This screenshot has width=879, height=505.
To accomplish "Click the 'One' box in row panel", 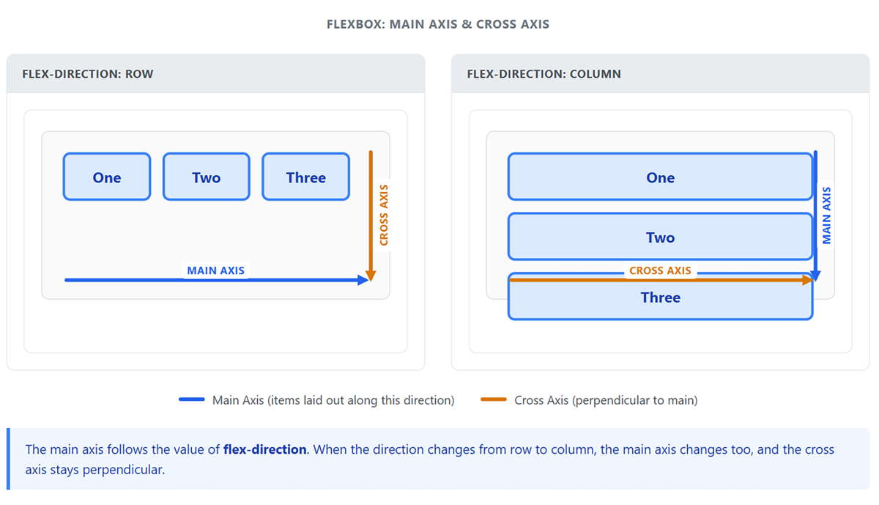I will click(x=107, y=177).
